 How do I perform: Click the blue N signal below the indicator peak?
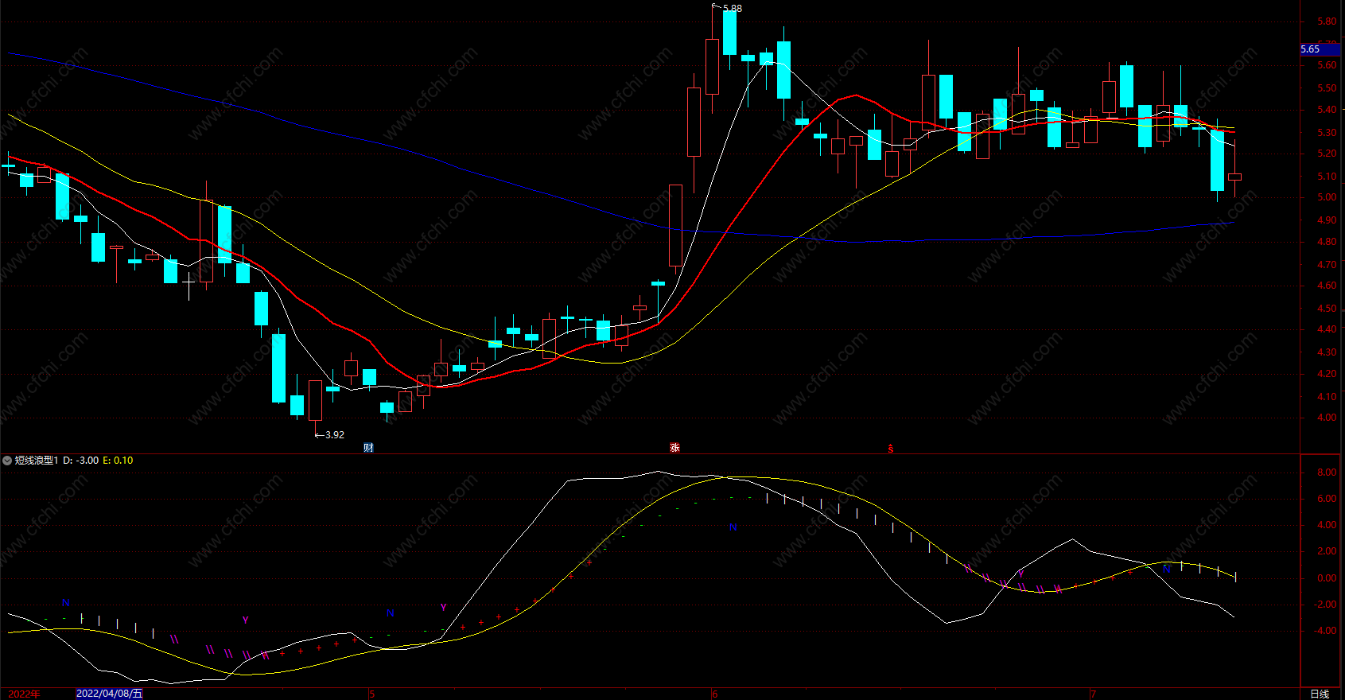(x=733, y=527)
